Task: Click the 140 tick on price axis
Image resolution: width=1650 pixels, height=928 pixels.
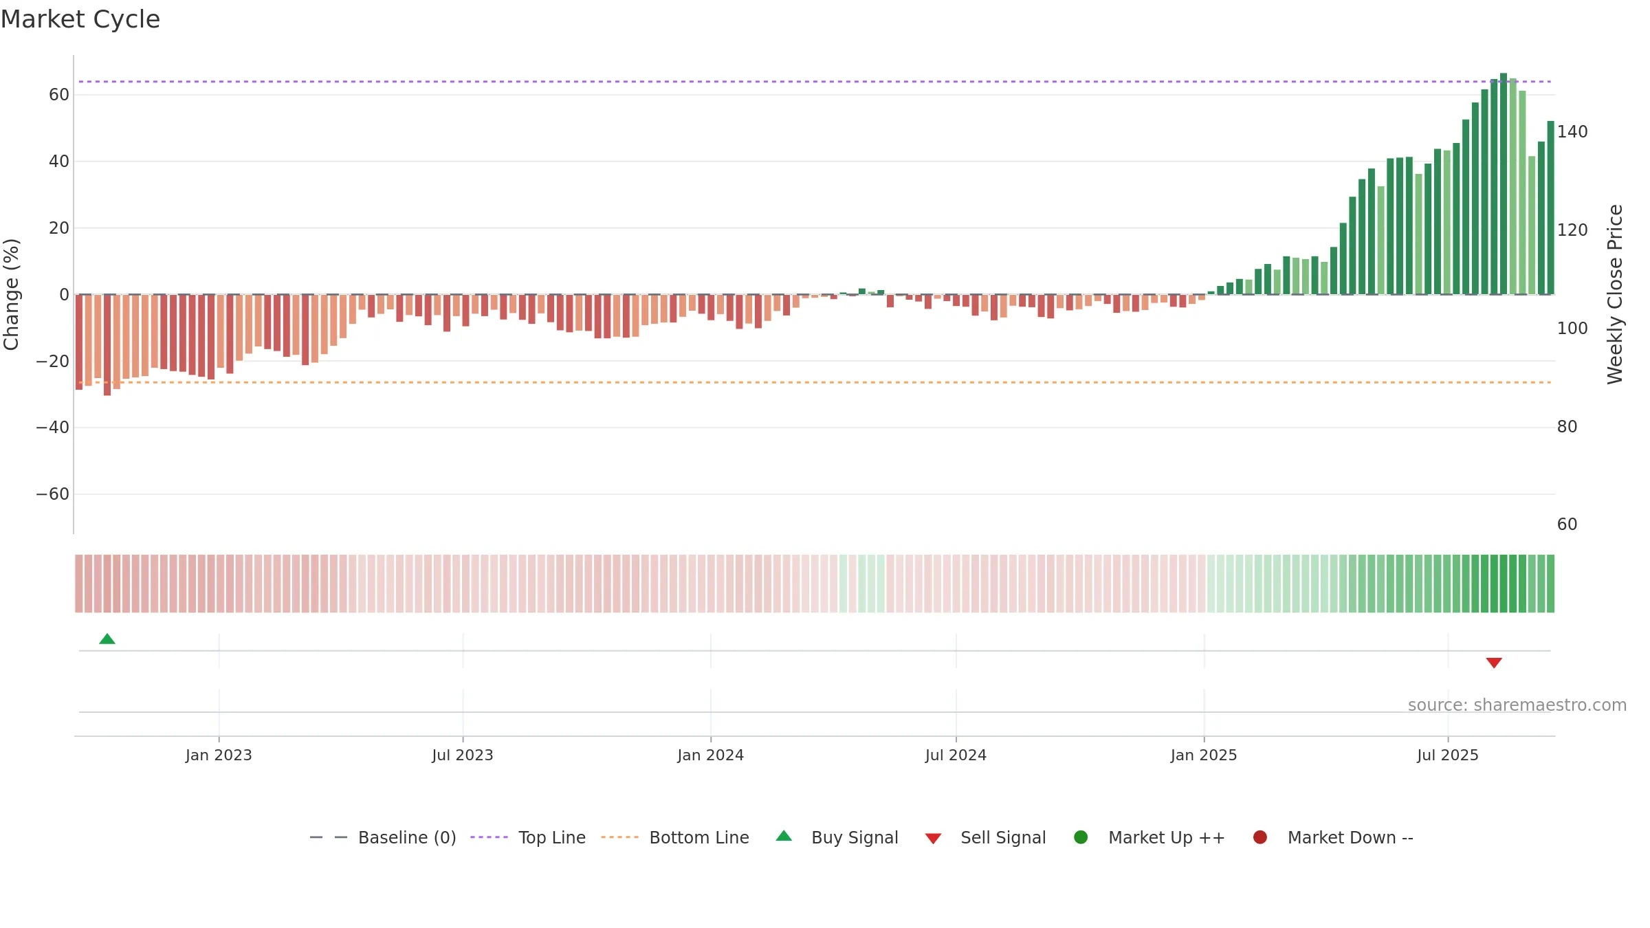Action: (x=1572, y=132)
